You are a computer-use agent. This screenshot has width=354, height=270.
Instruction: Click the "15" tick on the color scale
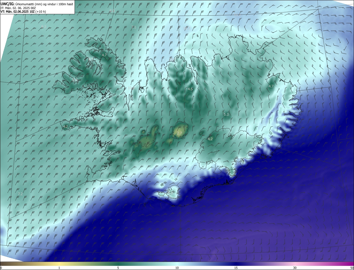click(236, 268)
